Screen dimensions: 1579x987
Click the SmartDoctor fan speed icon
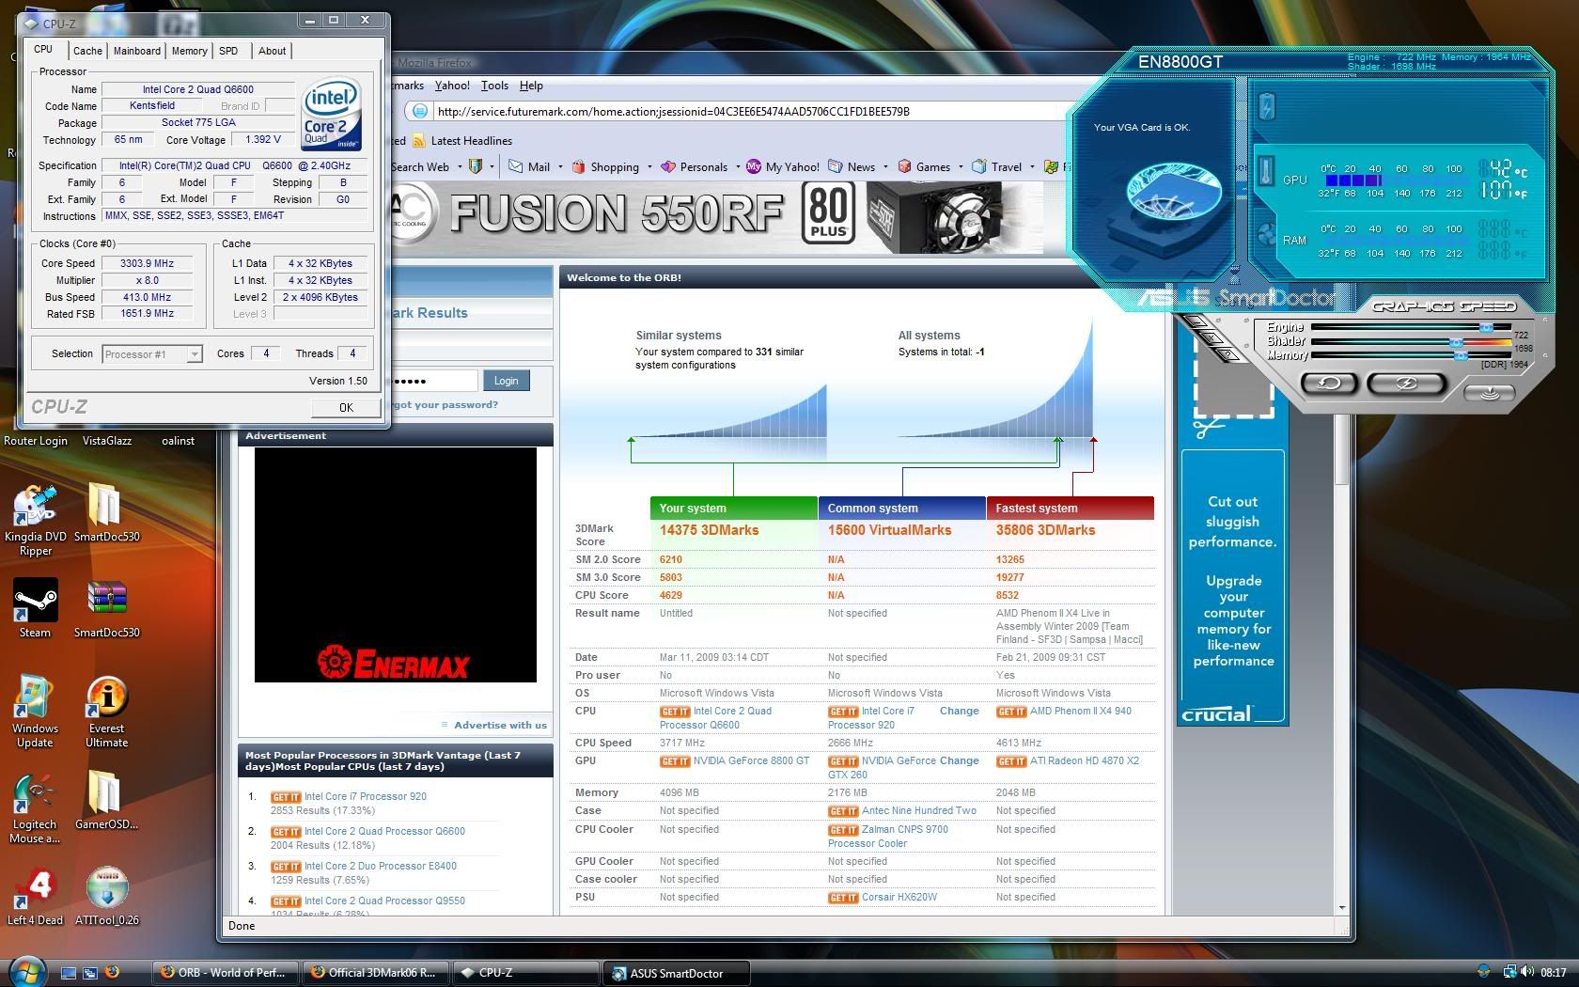pos(1266,233)
